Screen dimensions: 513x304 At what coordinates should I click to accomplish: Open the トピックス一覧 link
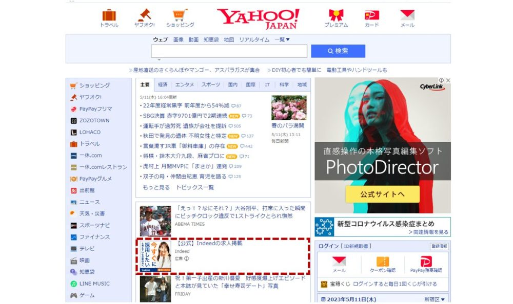194,187
